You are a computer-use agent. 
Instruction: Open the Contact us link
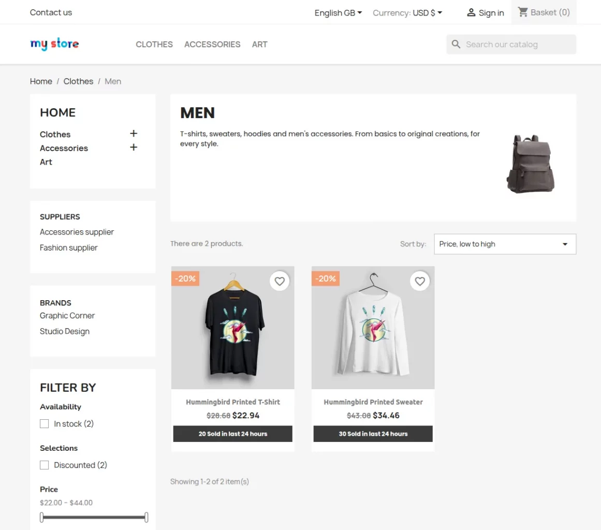51,12
